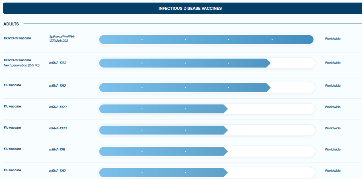Click the Infectious Disease Vaccines header bar

pos(190,8)
